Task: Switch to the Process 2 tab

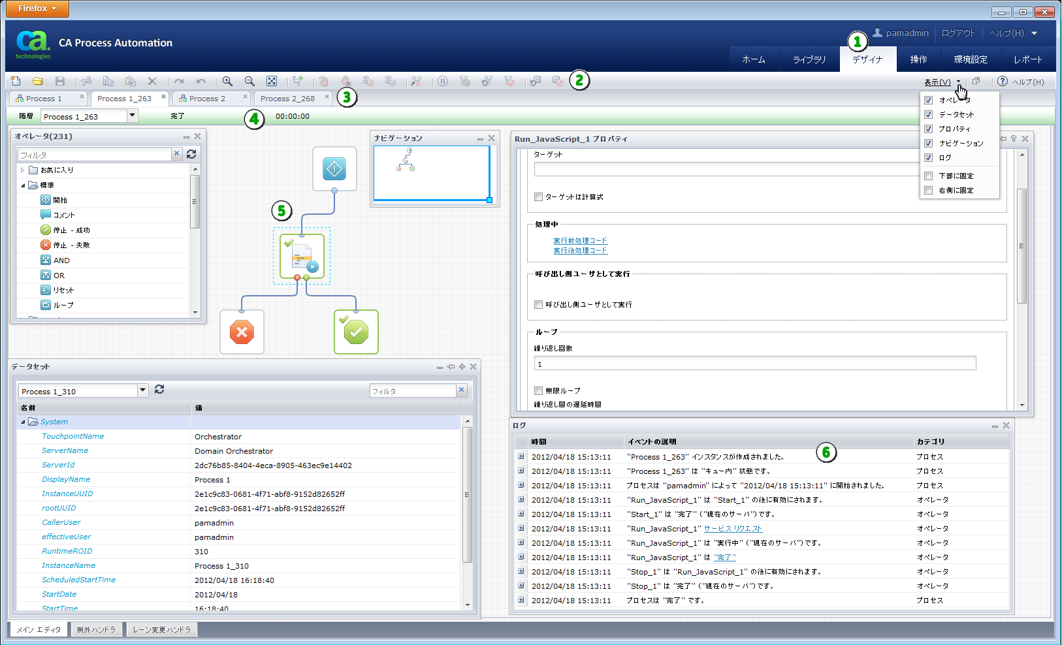Action: (x=207, y=99)
